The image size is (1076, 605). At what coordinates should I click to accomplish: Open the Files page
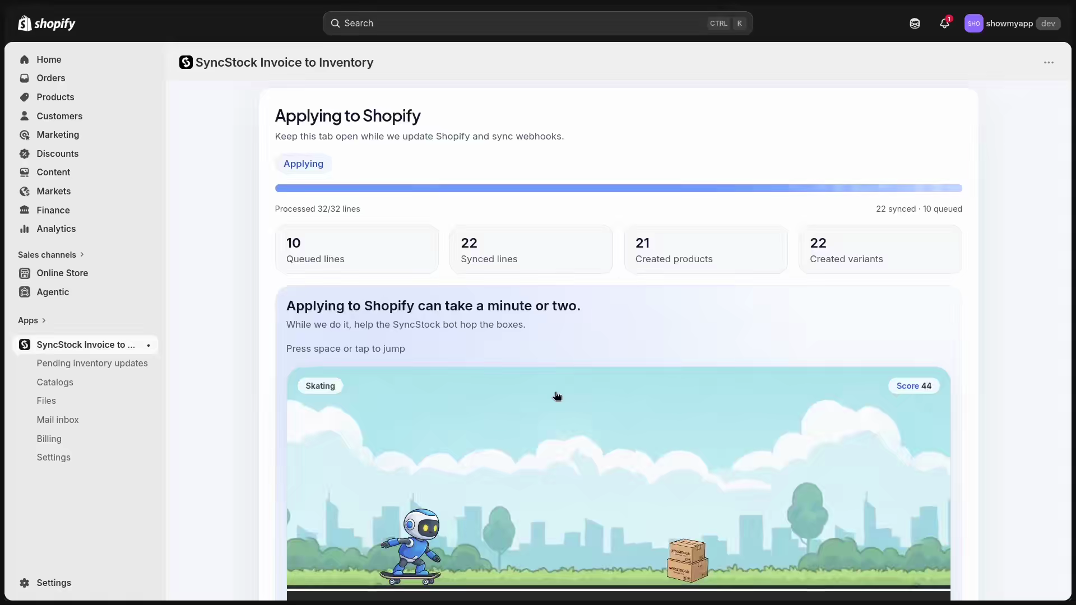click(x=47, y=401)
